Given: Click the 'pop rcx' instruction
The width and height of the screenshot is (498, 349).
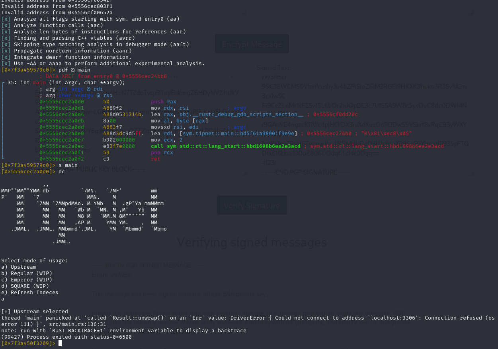Looking at the screenshot, I should coord(162,153).
